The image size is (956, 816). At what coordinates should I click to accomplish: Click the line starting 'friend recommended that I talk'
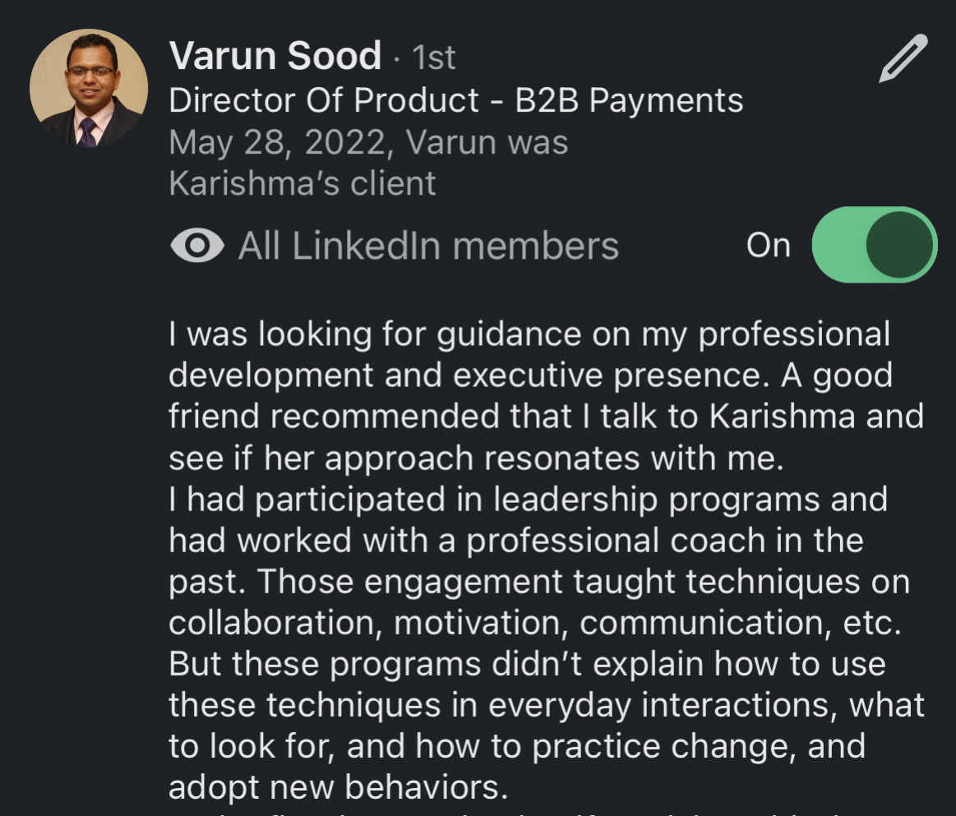(x=545, y=417)
